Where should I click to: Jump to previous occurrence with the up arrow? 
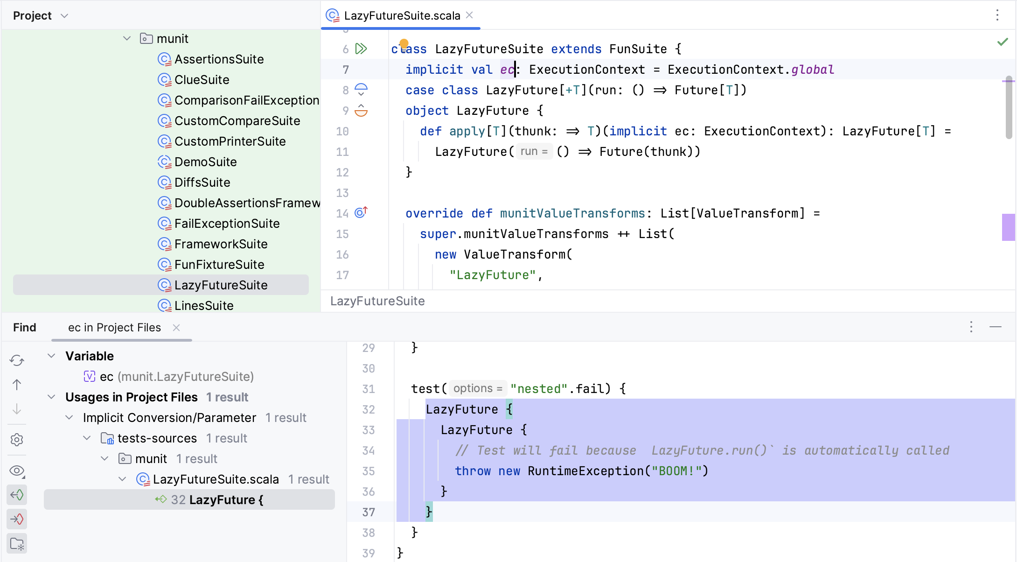(17, 385)
